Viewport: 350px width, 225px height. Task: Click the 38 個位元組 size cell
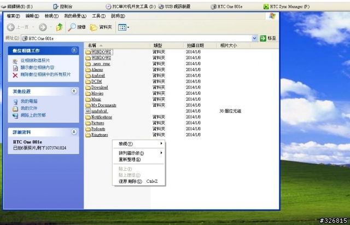click(x=230, y=111)
